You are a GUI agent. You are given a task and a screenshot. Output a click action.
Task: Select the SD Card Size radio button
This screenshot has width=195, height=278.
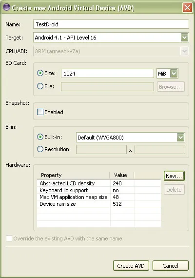(x=40, y=73)
